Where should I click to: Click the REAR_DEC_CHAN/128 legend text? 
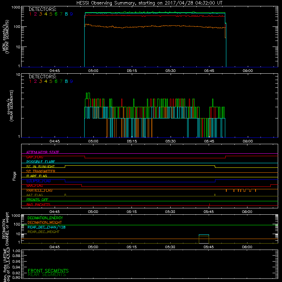coord(47,227)
